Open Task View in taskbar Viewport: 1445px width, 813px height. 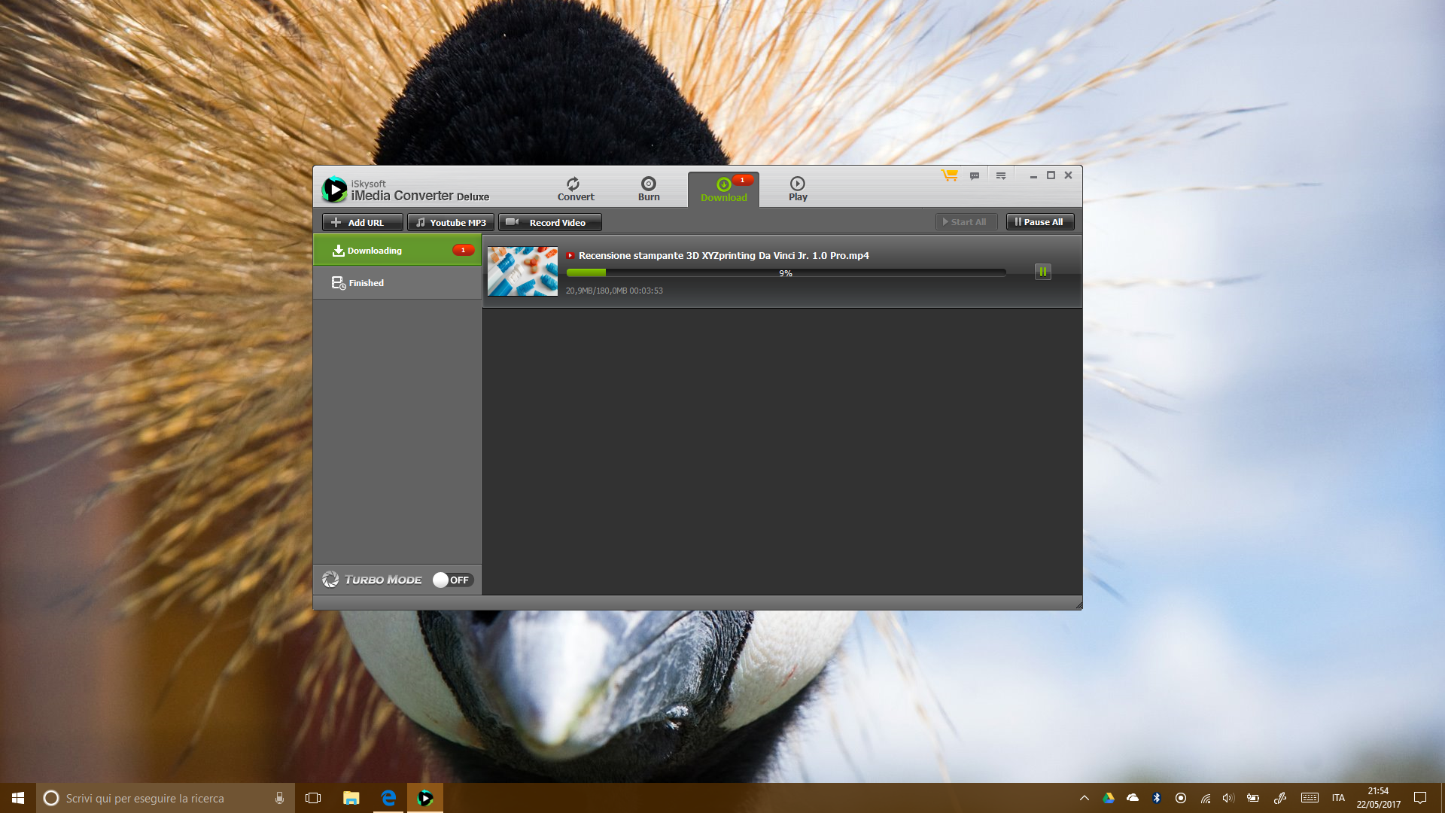tap(313, 798)
